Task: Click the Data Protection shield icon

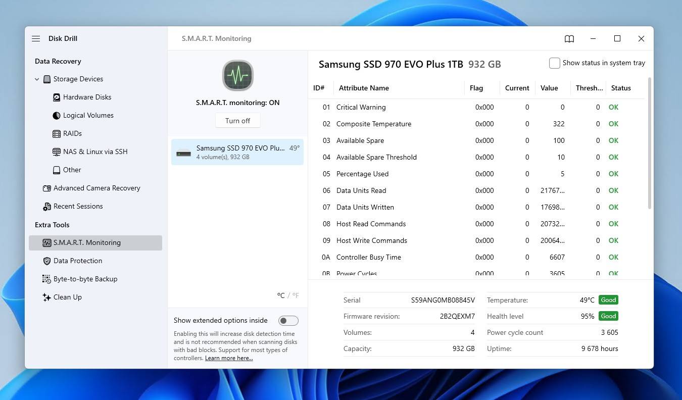Action: pos(47,261)
